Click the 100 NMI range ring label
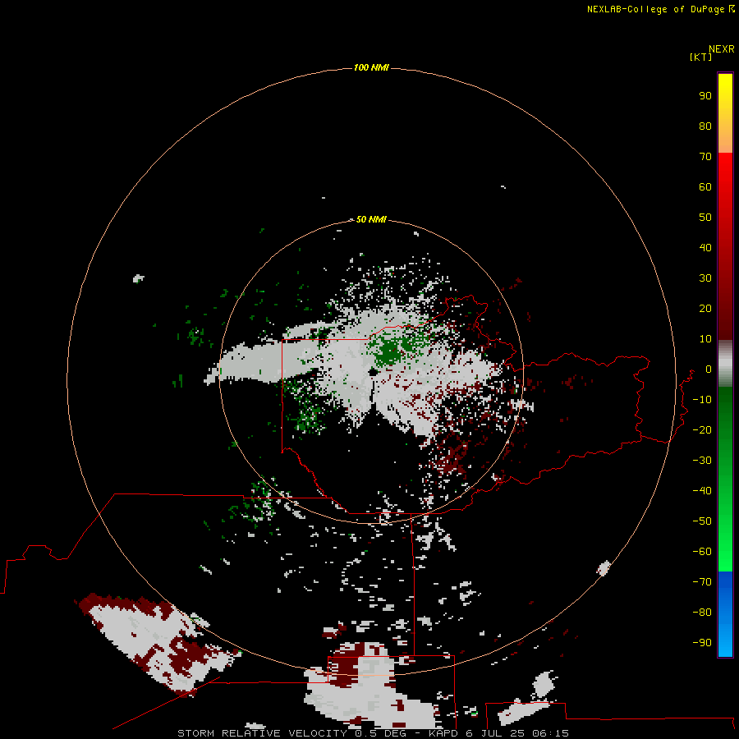 click(x=371, y=68)
